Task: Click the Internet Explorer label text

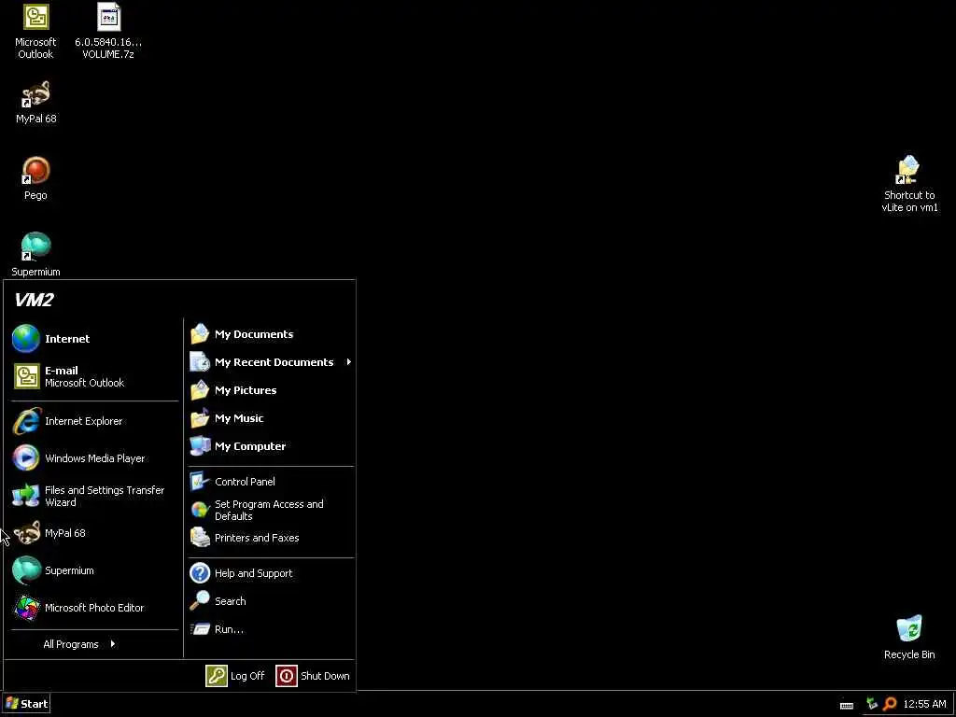Action: click(x=83, y=421)
